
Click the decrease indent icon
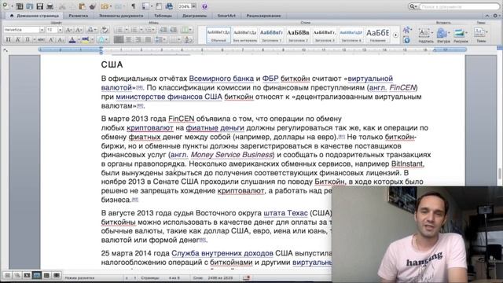[x=163, y=30]
